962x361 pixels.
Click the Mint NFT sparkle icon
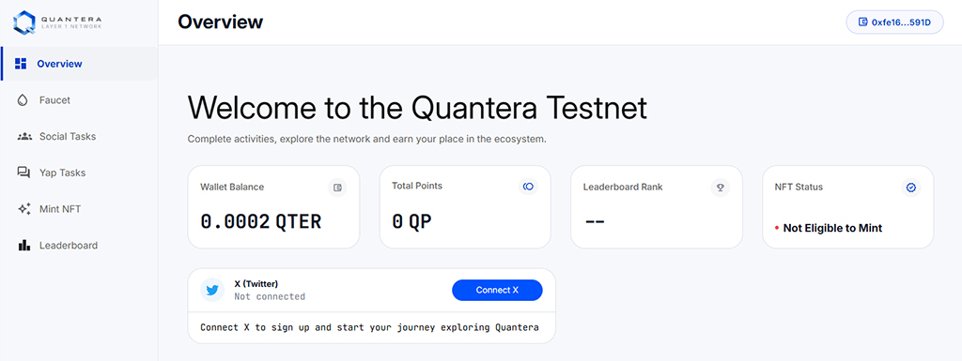(x=23, y=209)
